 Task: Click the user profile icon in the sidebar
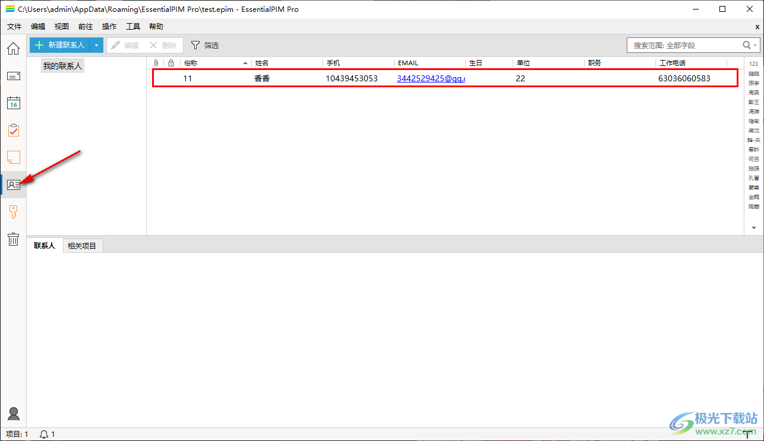(x=13, y=414)
